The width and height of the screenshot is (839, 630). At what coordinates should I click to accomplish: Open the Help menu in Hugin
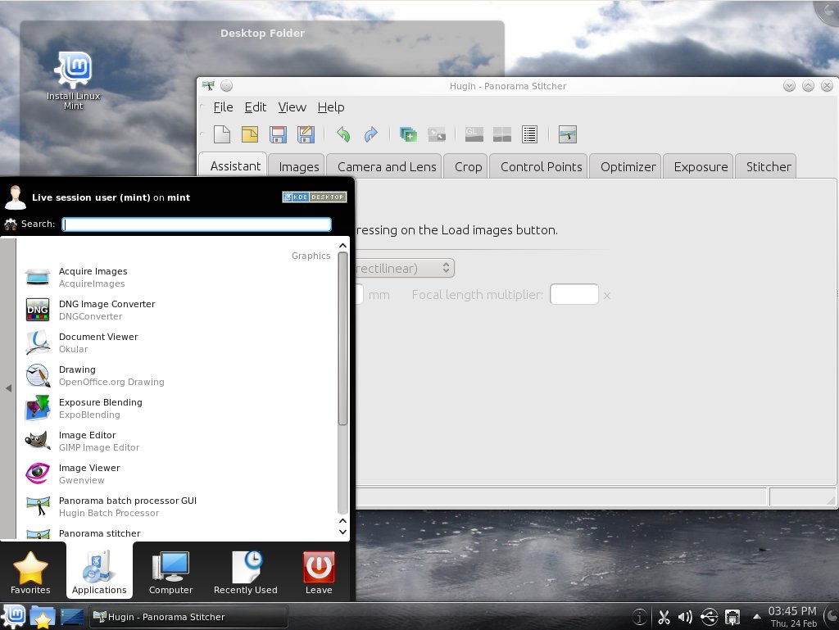pos(331,107)
